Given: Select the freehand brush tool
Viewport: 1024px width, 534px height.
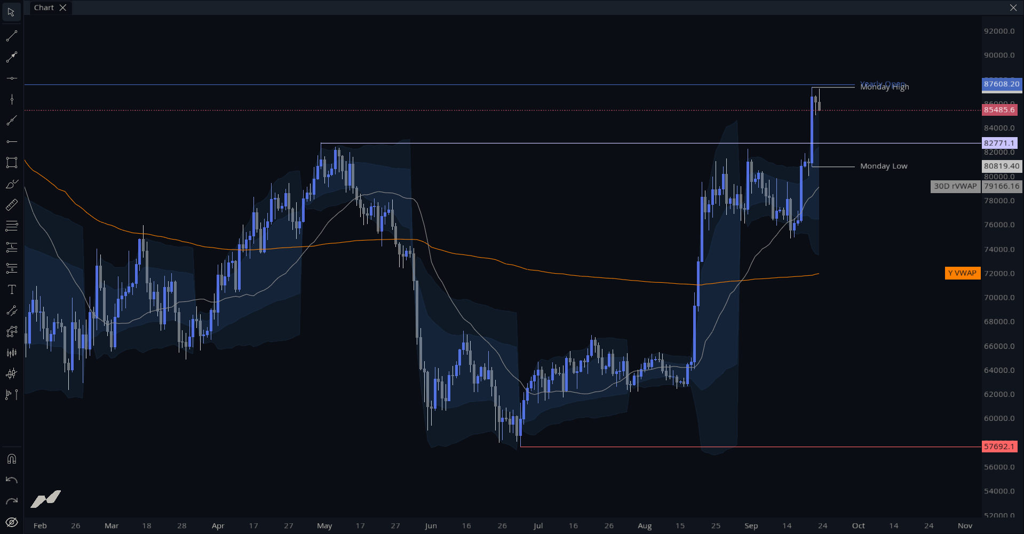Looking at the screenshot, I should click(x=11, y=184).
